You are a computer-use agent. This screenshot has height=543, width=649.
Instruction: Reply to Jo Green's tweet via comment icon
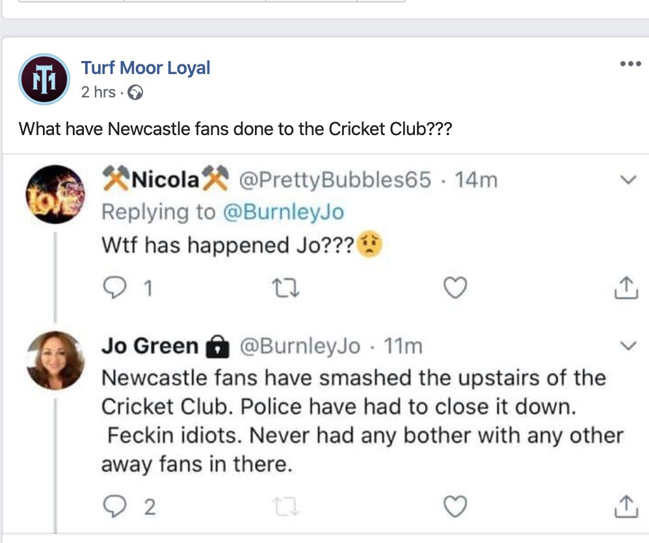coord(114,506)
